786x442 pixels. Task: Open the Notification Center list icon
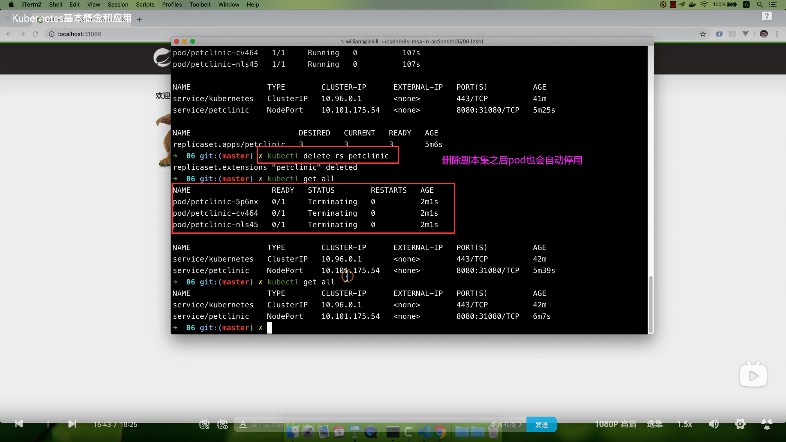772,5
